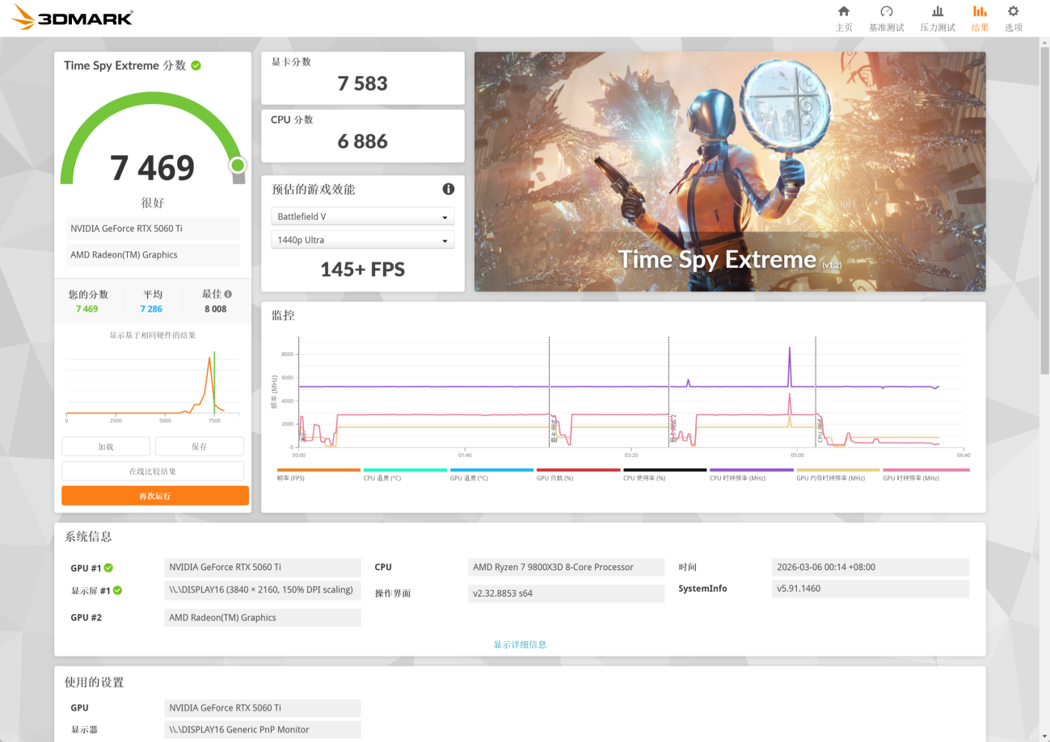Click the orange 再次运行 button
The image size is (1050, 742).
tap(155, 496)
